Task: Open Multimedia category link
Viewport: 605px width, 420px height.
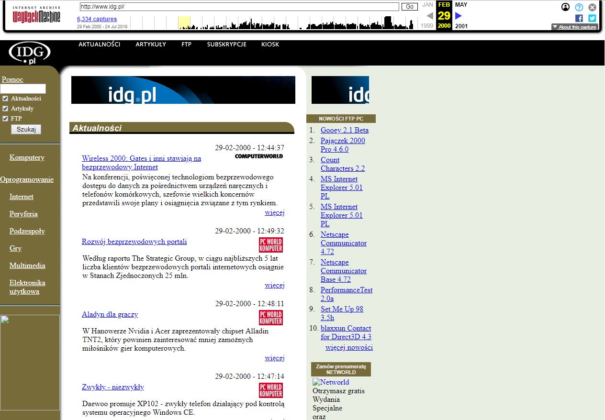Action: pyautogui.click(x=27, y=265)
